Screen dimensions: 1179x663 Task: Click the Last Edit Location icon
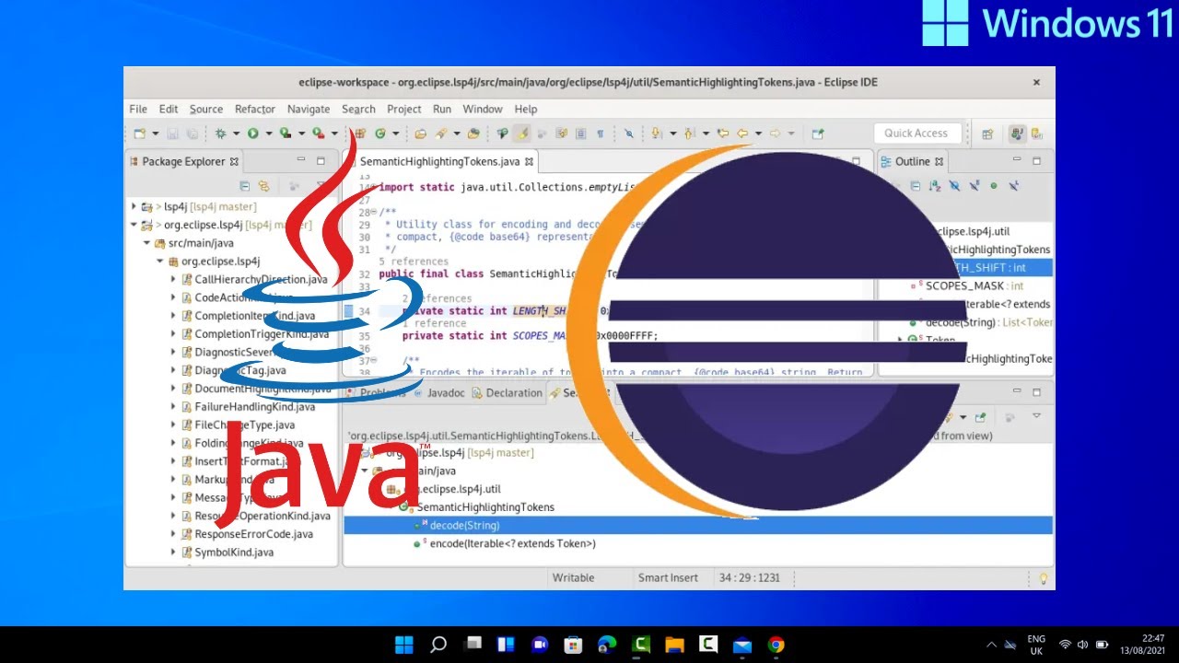click(x=723, y=134)
